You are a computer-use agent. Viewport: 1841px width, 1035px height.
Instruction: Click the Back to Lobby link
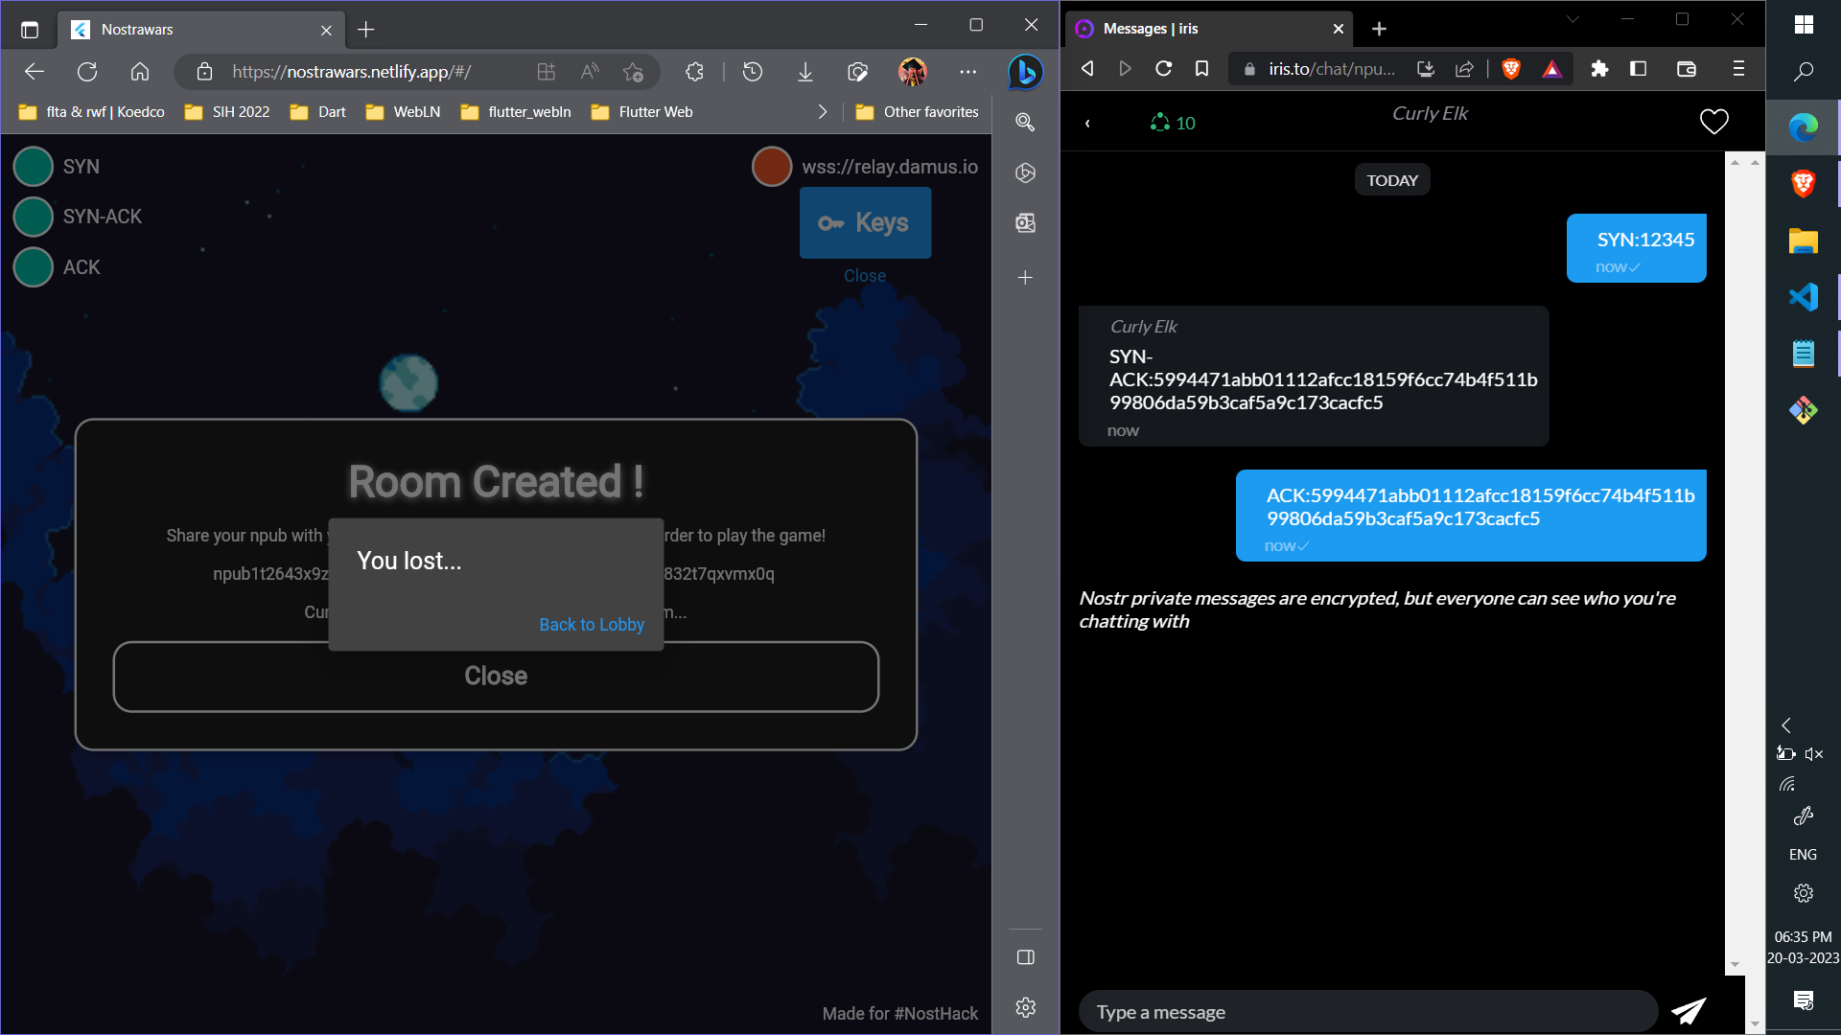click(592, 625)
